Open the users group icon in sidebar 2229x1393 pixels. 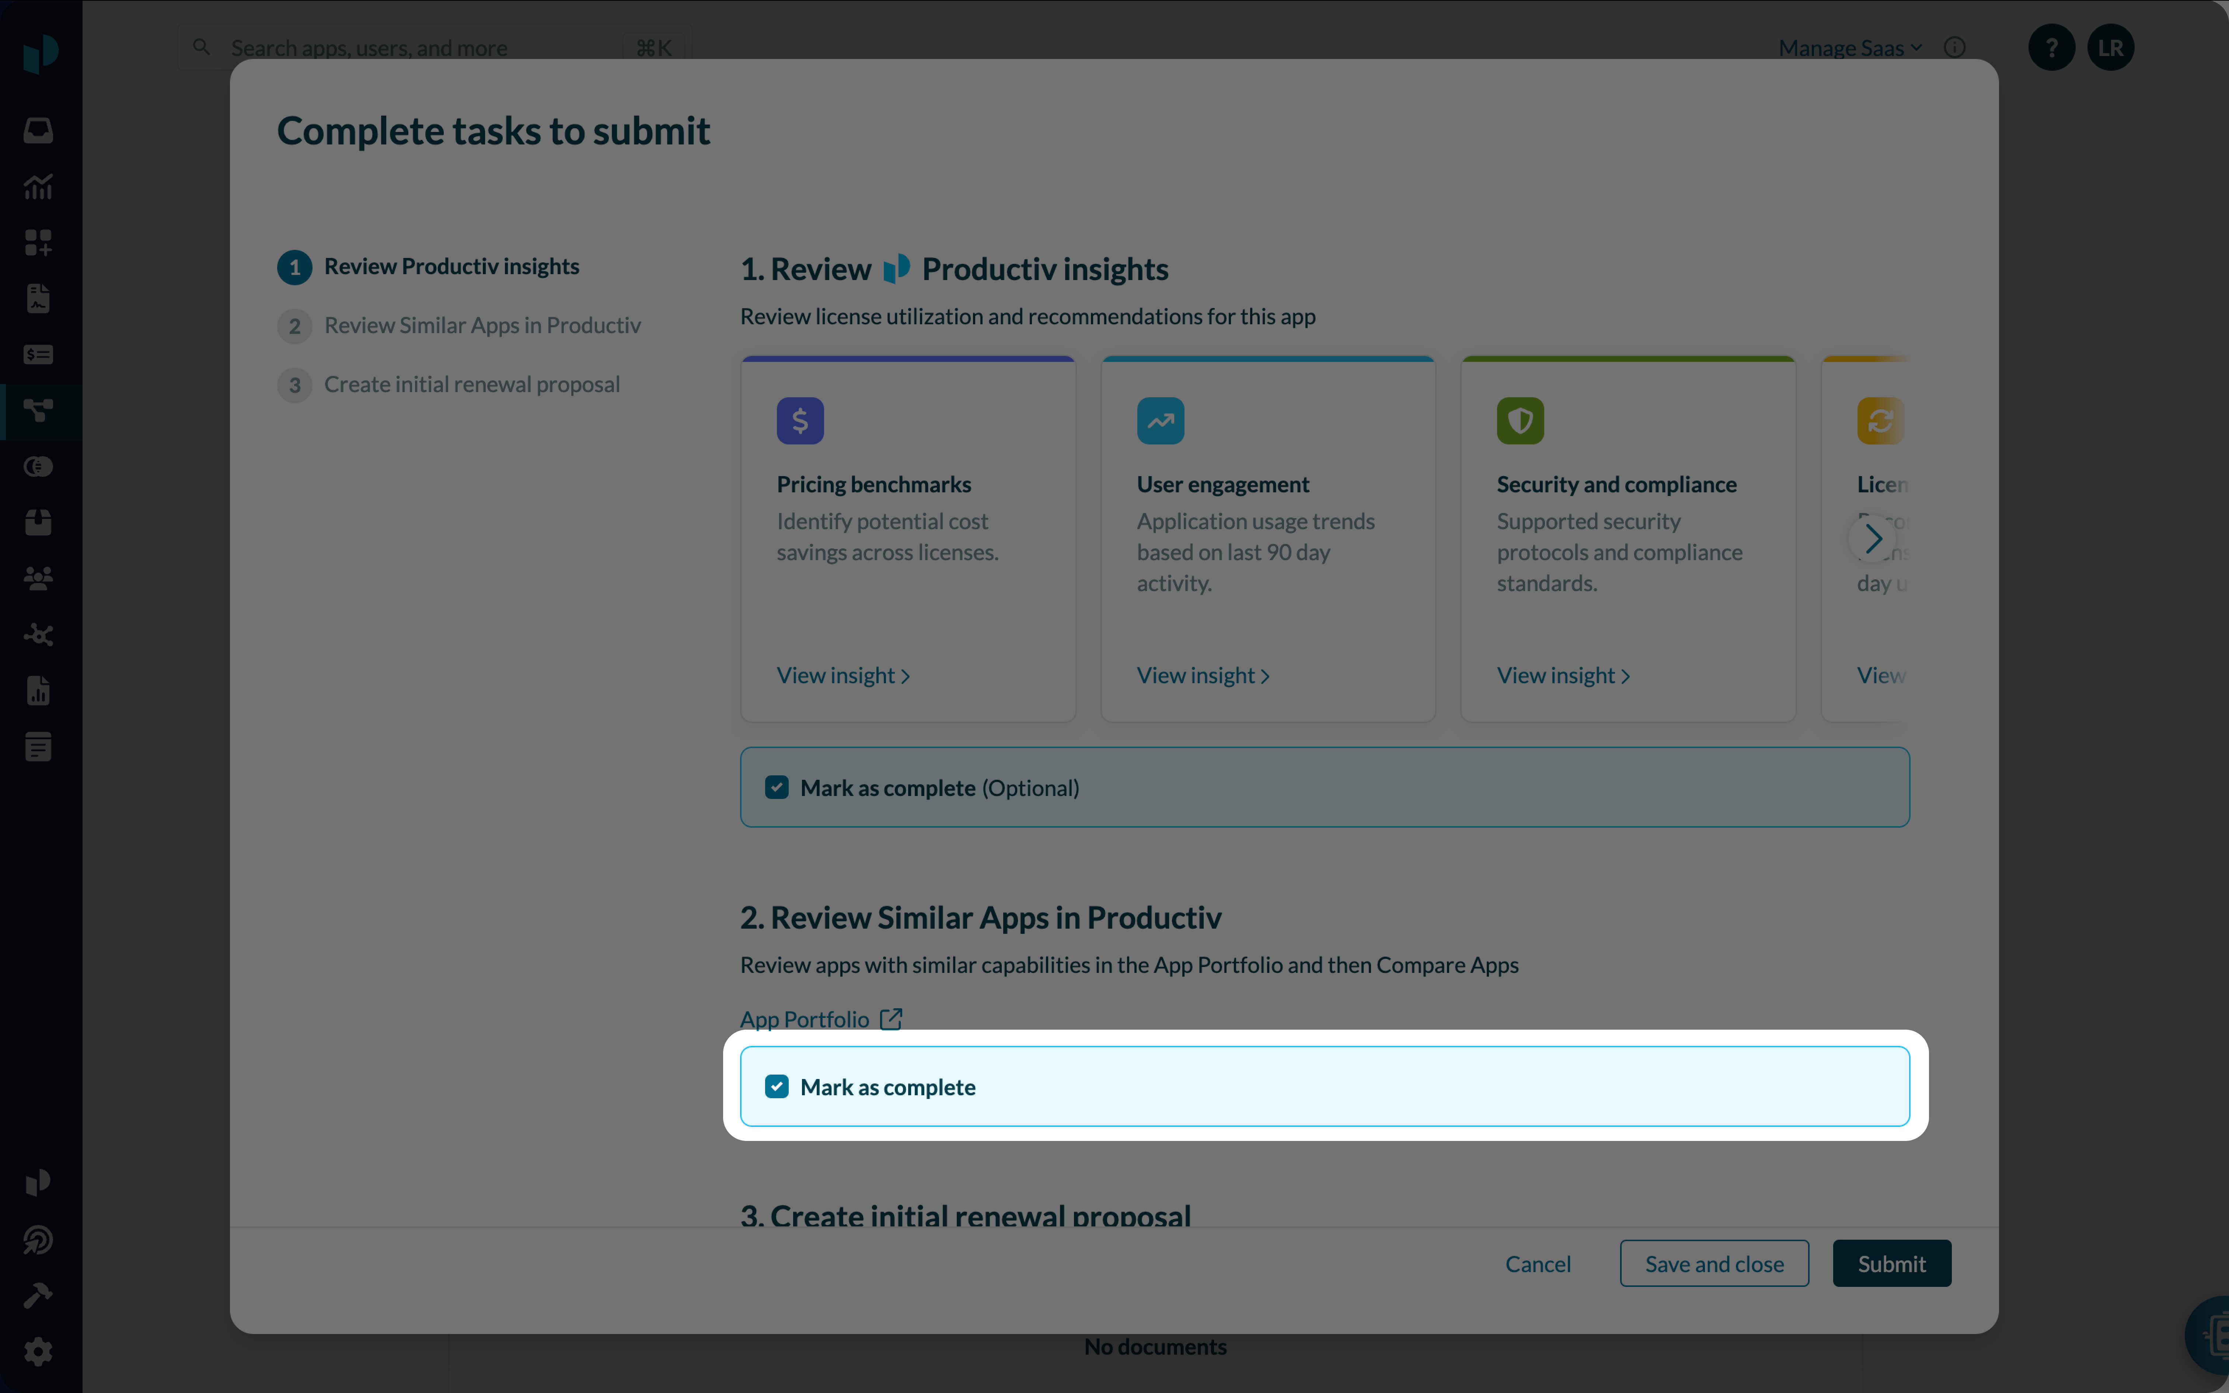[38, 579]
